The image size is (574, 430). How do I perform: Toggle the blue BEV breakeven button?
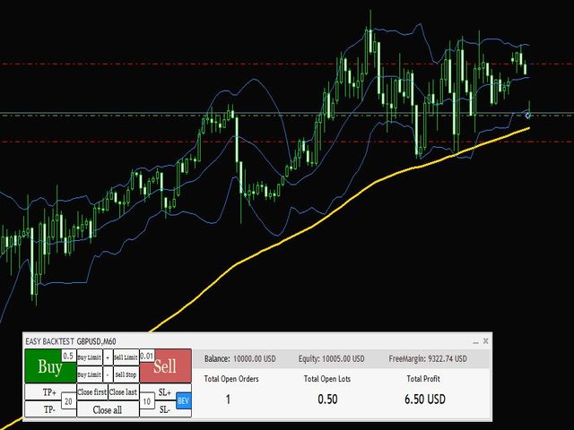pyautogui.click(x=184, y=400)
